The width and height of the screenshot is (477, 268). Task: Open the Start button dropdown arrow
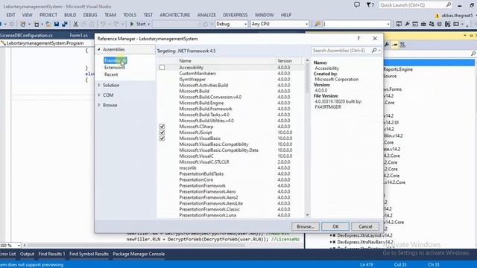[x=149, y=24]
